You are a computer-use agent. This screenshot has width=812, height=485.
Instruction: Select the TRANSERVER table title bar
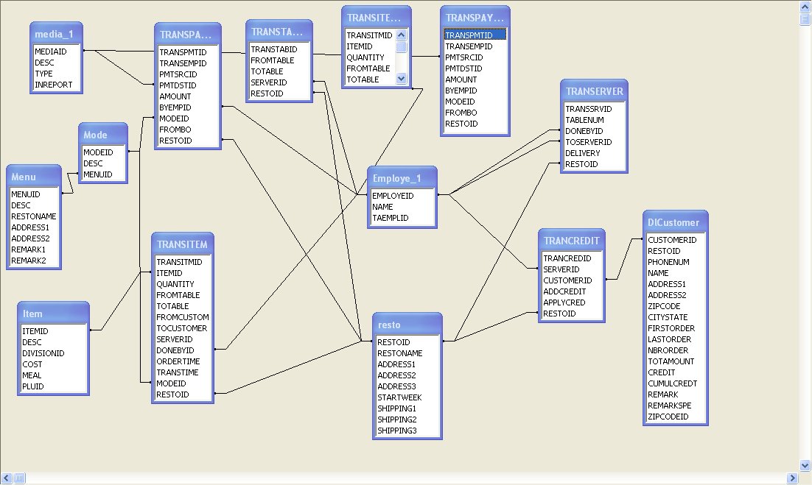[x=594, y=91]
